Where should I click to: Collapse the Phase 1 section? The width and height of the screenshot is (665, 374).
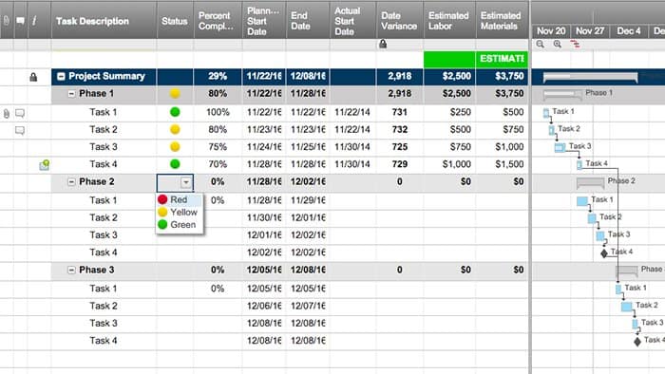[x=71, y=94]
